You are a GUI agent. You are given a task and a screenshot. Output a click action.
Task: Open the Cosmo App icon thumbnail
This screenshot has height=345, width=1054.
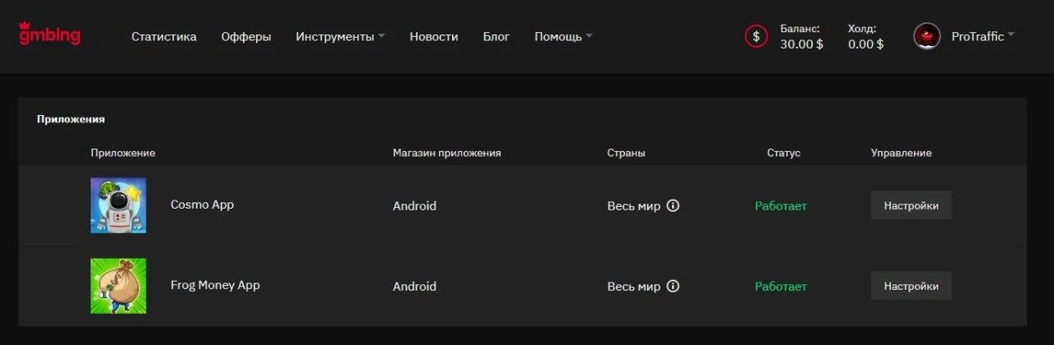click(x=119, y=205)
